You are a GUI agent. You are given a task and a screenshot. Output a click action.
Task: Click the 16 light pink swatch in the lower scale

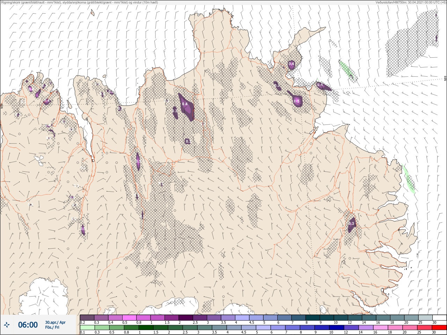(380, 328)
